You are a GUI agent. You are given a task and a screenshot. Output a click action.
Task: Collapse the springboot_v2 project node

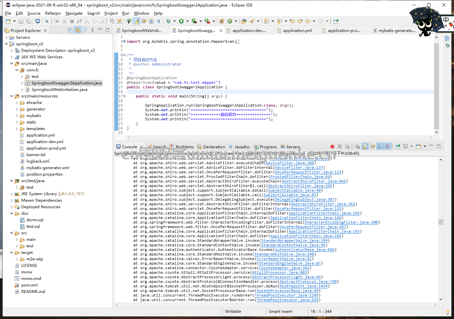[7, 44]
